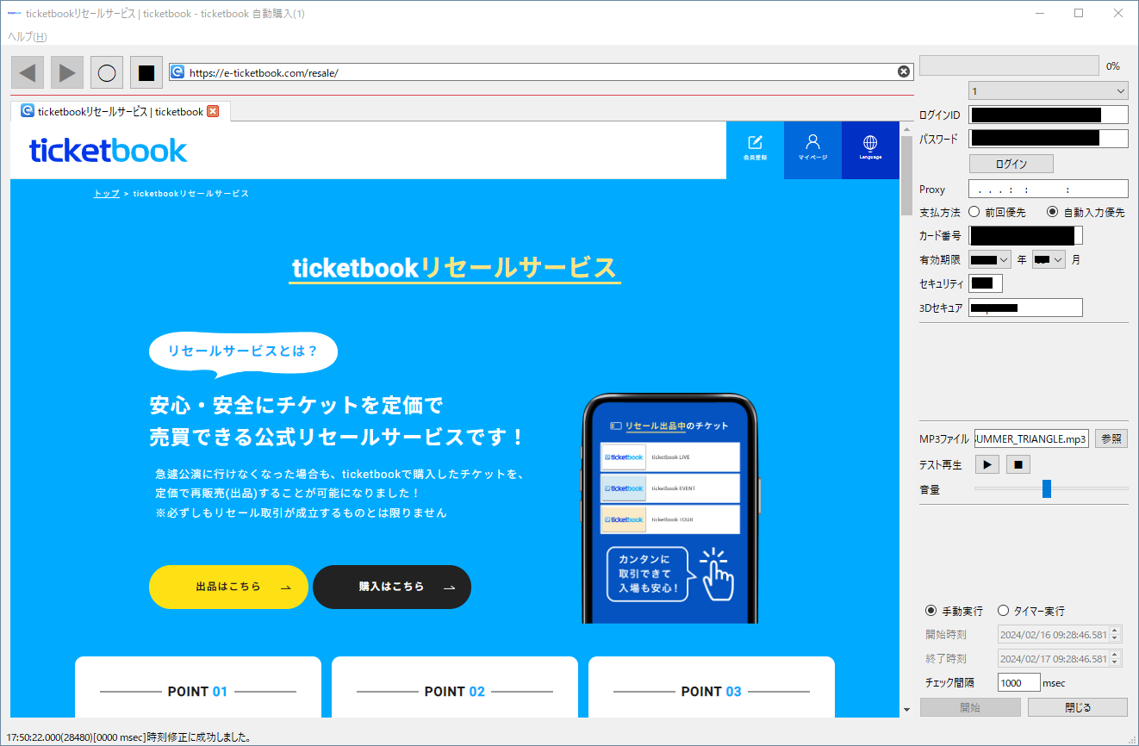Click the ticketbookリセールサービス page heading

click(455, 268)
